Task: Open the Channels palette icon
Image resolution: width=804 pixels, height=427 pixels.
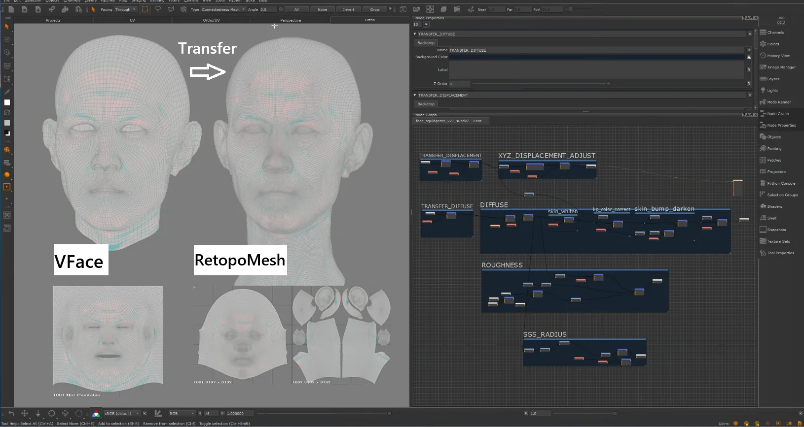Action: point(763,33)
